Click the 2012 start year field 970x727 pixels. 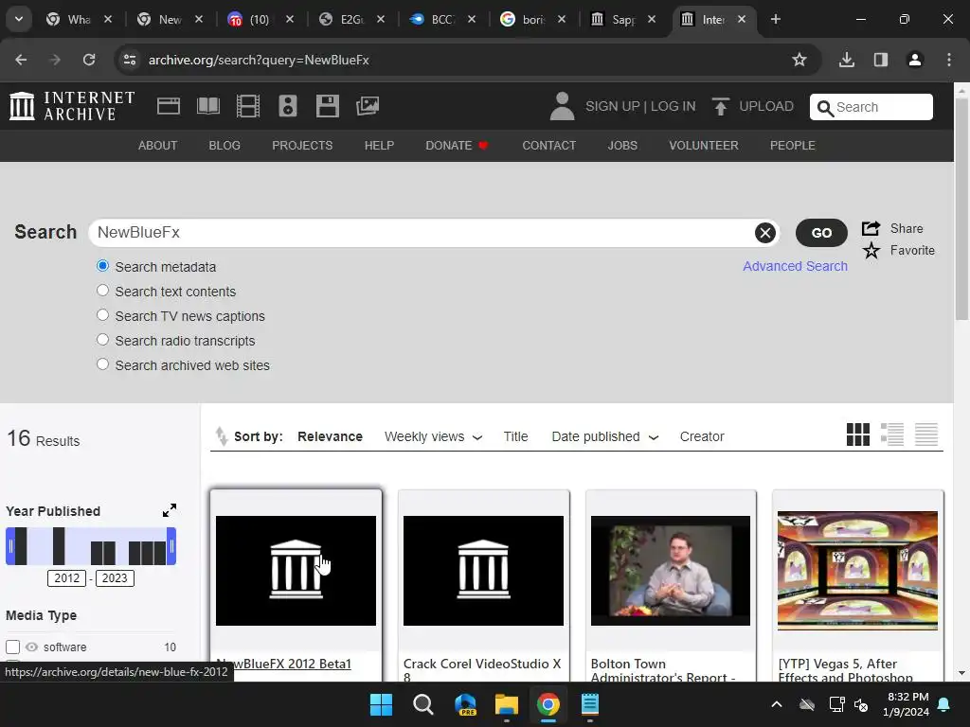67,578
